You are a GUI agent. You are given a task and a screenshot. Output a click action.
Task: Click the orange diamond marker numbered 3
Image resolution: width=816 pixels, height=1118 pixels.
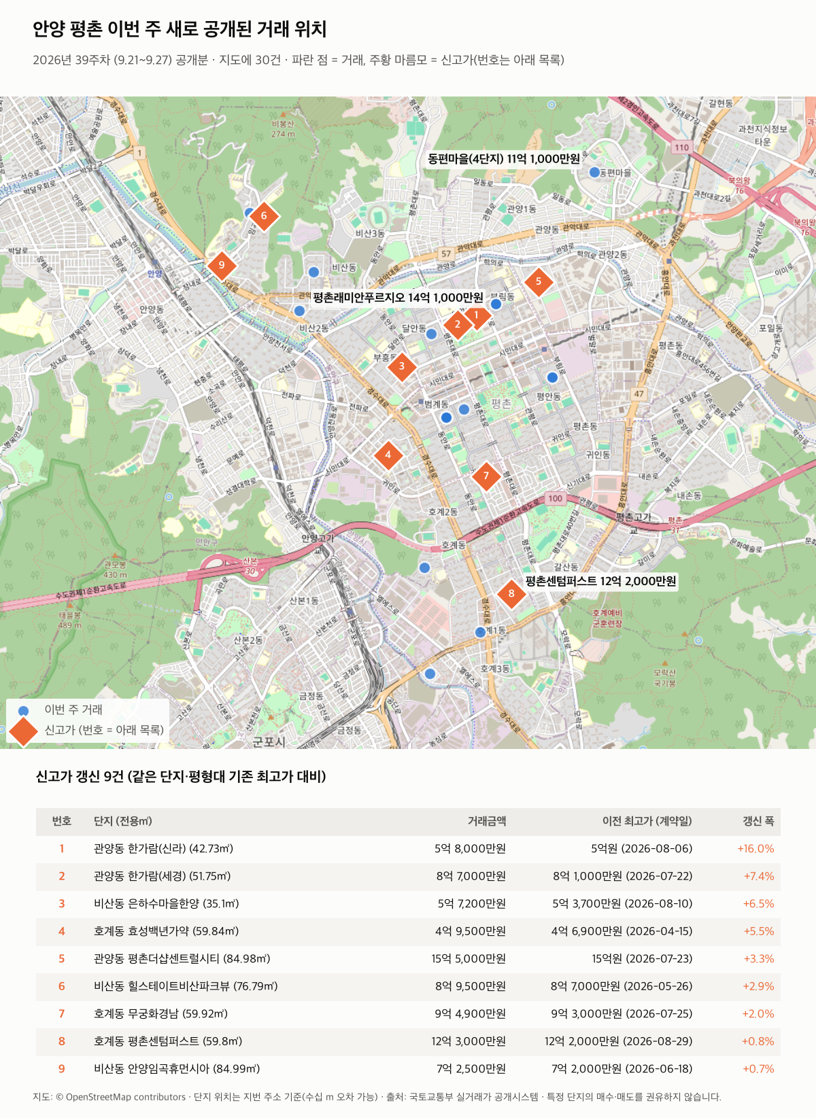pos(402,366)
